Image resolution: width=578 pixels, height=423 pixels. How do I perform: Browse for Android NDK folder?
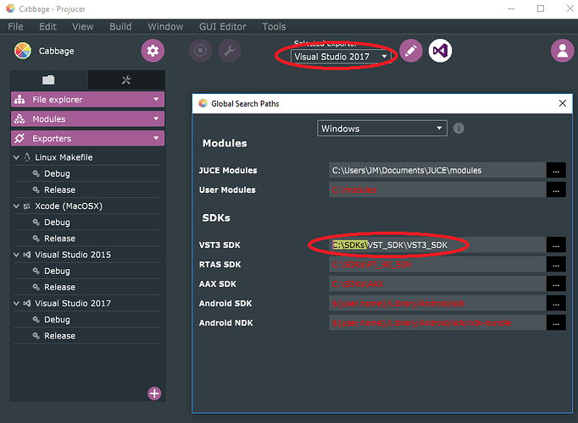pos(556,323)
